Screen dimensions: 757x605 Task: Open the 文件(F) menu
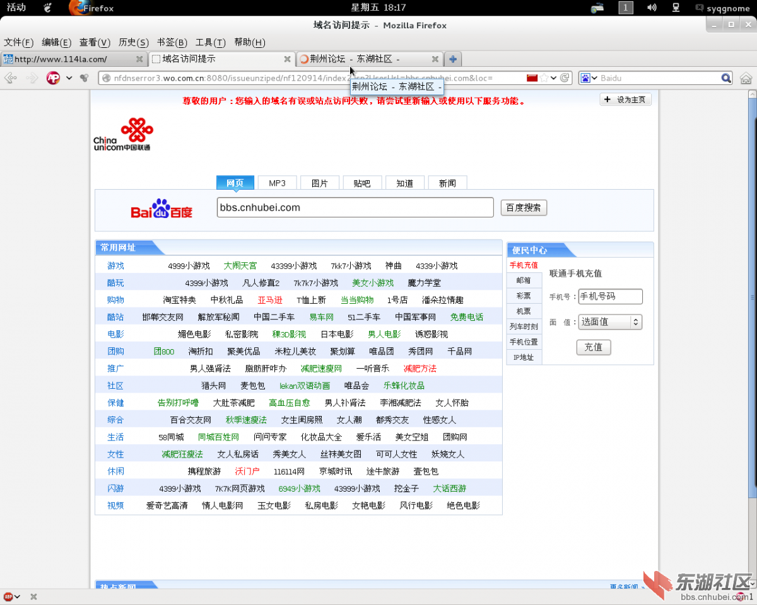(x=18, y=42)
